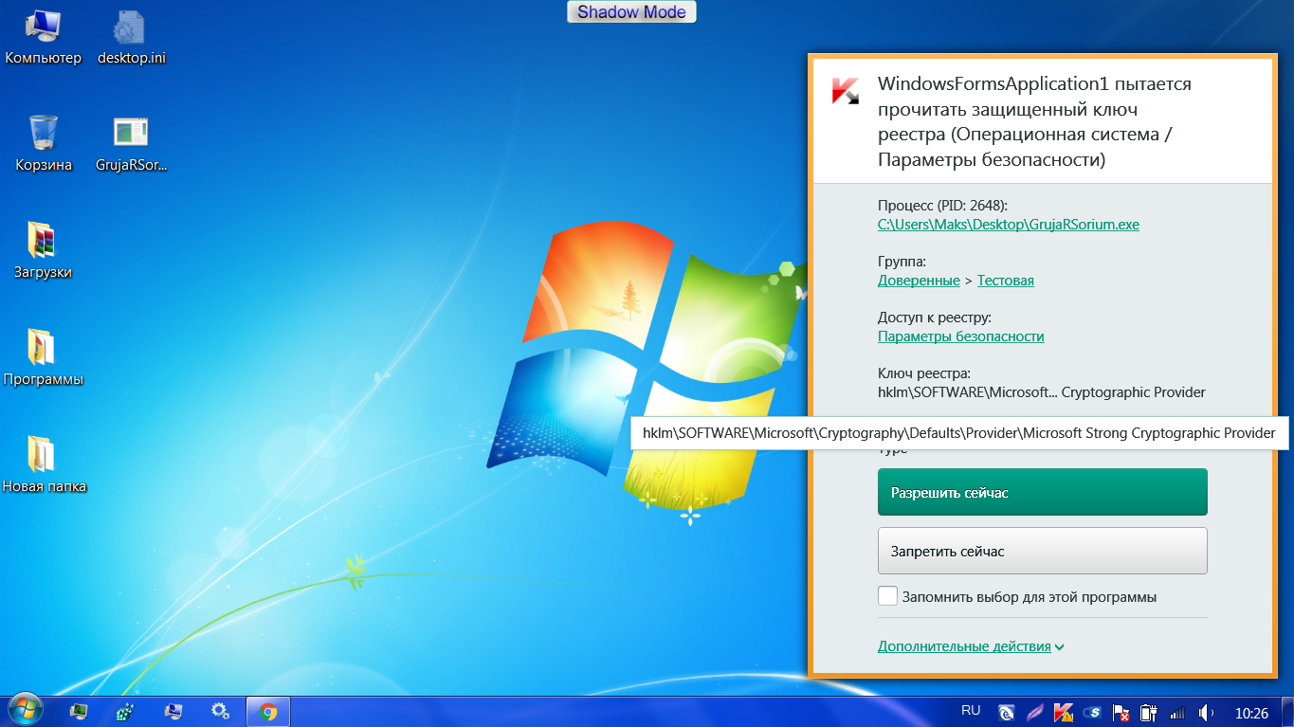
Task: Open the Registry Editor cube icon on the taskbar
Action: 125,711
